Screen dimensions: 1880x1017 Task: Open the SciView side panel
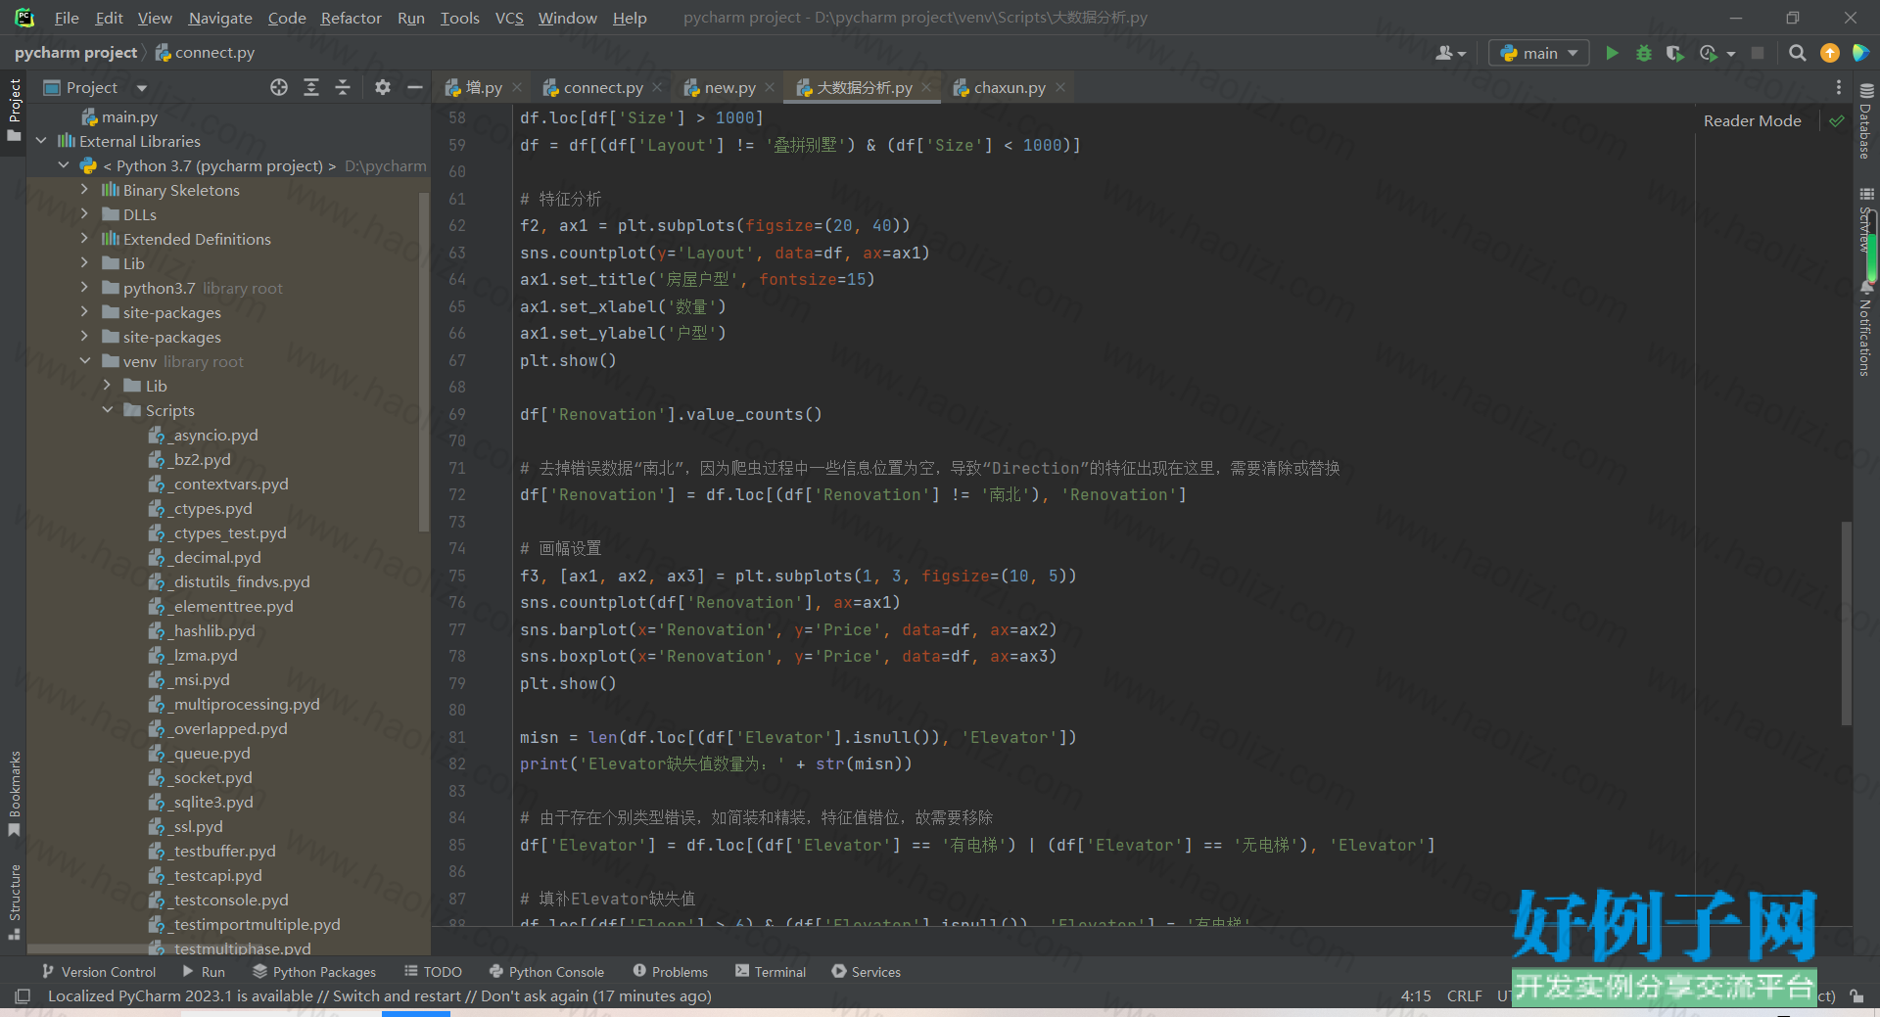1865,220
